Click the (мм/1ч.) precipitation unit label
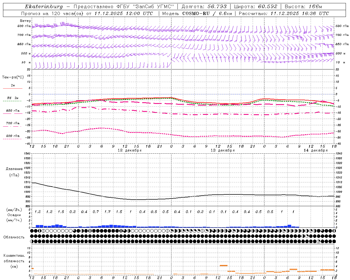 point(14,220)
